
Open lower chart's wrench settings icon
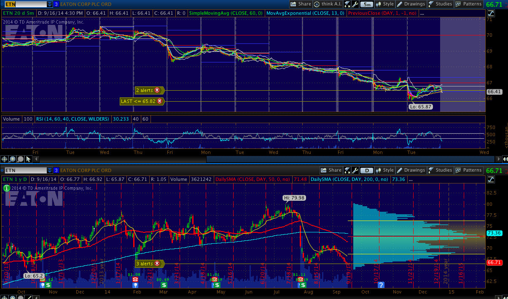355,170
